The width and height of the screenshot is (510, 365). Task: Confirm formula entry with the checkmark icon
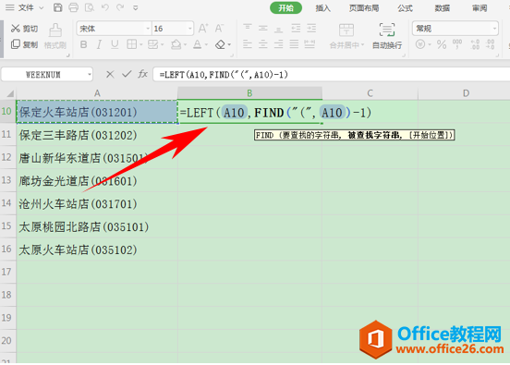[x=127, y=75]
